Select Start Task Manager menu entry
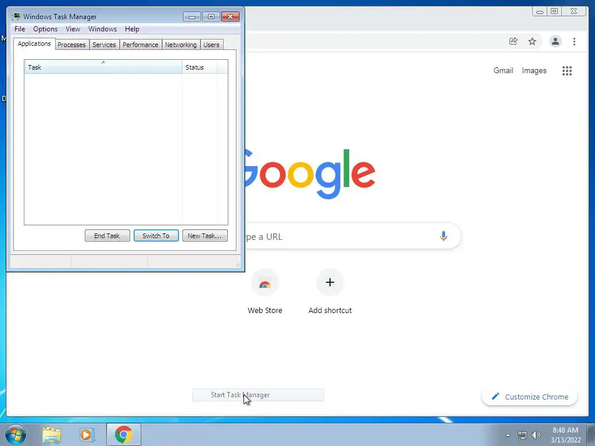 point(258,395)
